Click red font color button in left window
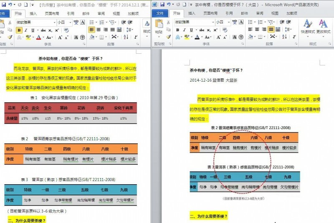This screenshot has width=334, height=223. pos(38,38)
